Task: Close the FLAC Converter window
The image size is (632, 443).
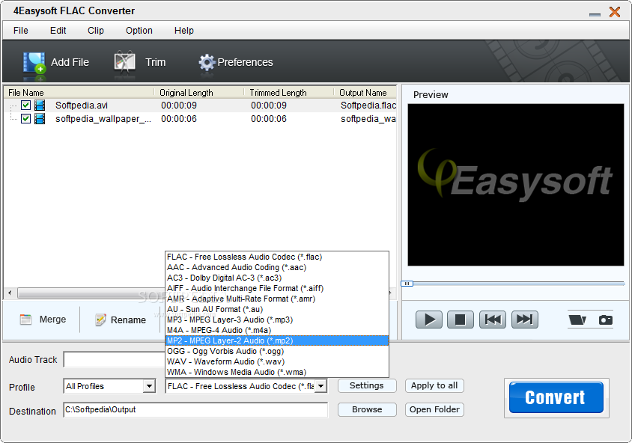Action: click(615, 12)
